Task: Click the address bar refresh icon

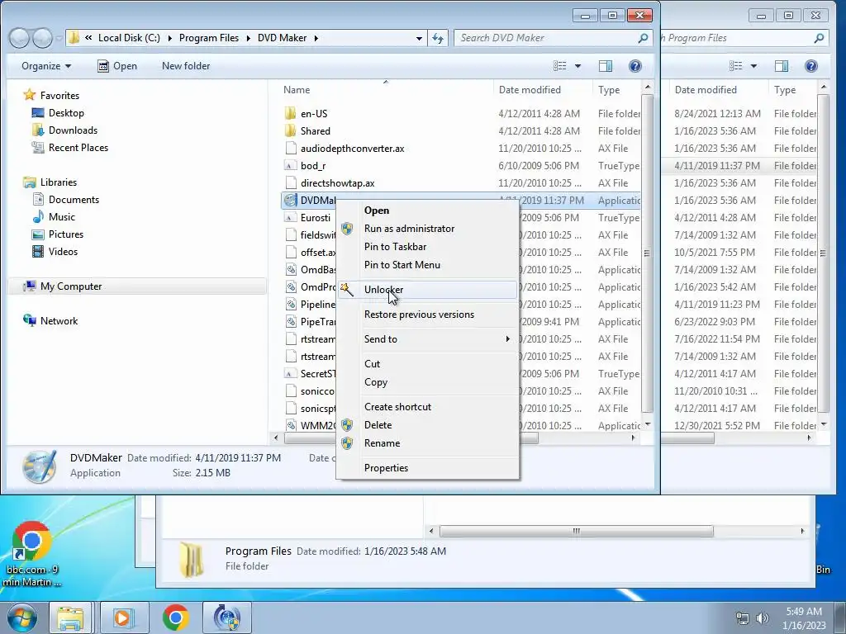Action: tap(438, 38)
